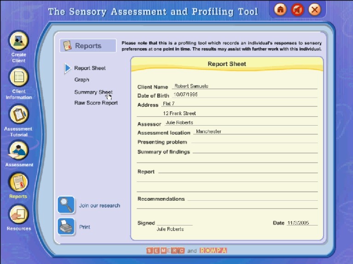
Task: Start the Assessment icon
Action: tap(18, 150)
